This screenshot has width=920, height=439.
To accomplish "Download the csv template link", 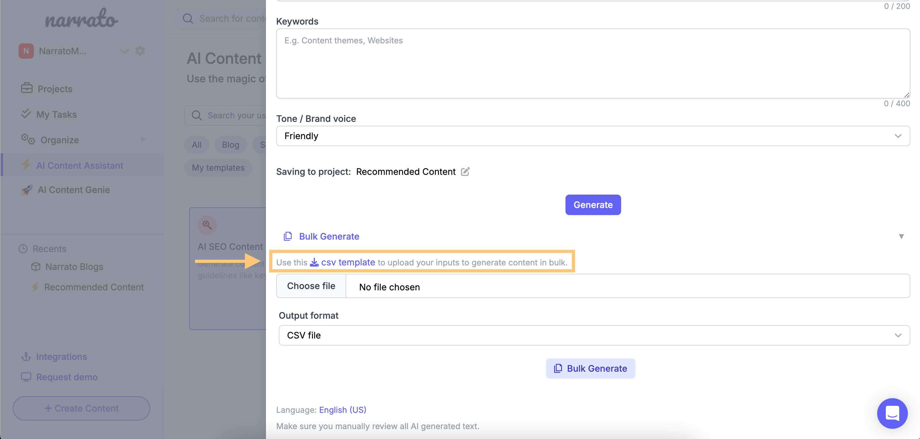I will (348, 262).
